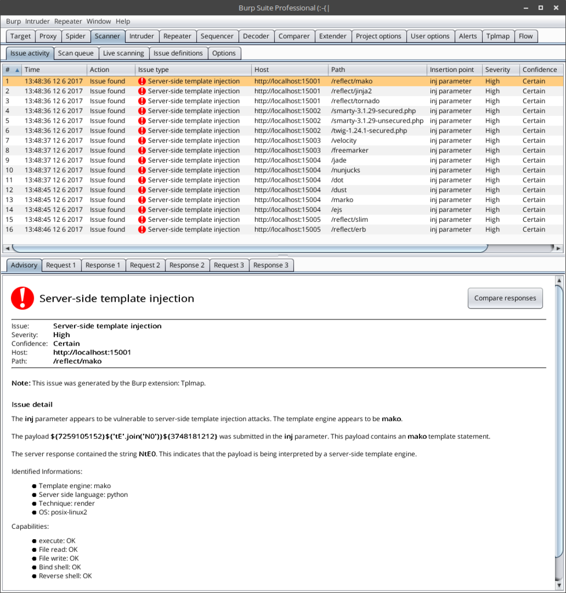566x593 pixels.
Task: Click advisory panel scroll up arrow
Action: click(558, 281)
